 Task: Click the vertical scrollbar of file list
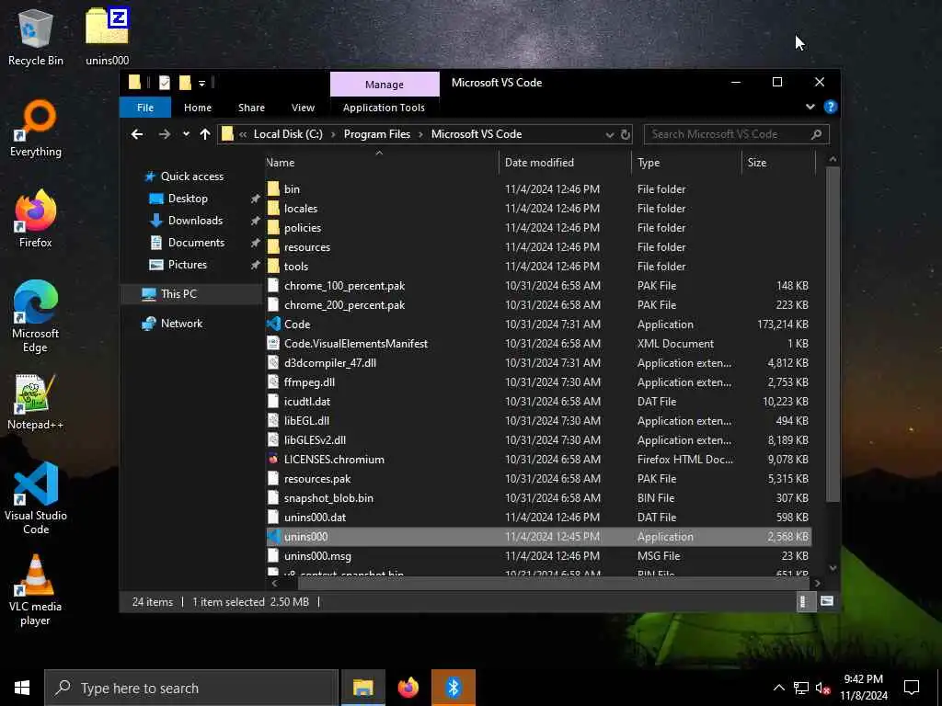point(832,334)
